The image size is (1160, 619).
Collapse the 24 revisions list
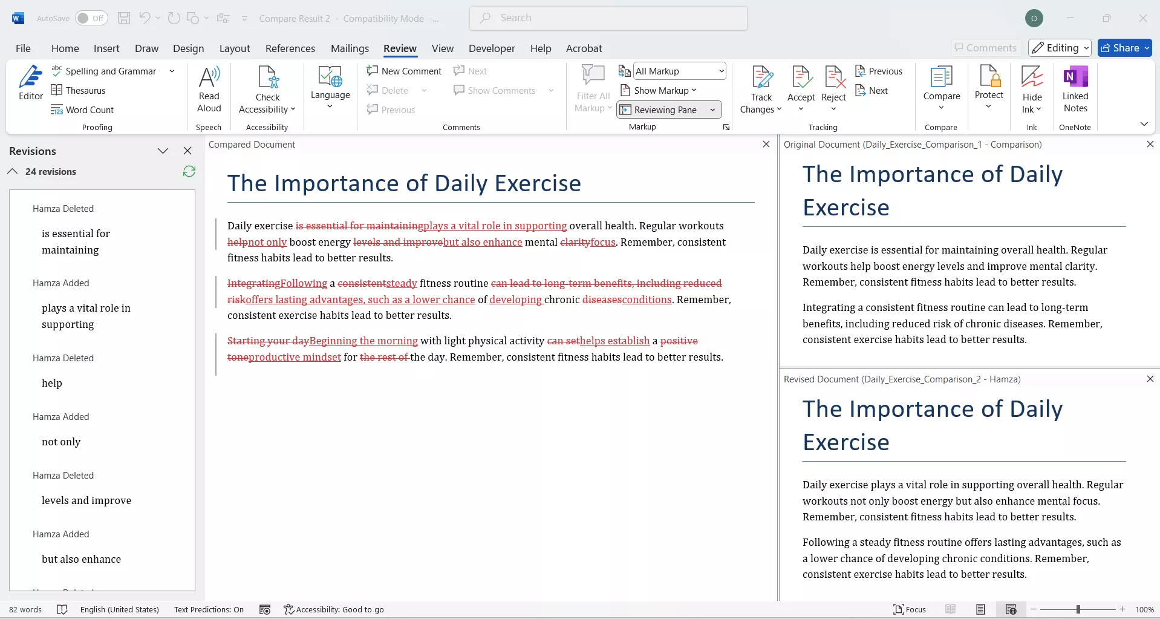[12, 171]
